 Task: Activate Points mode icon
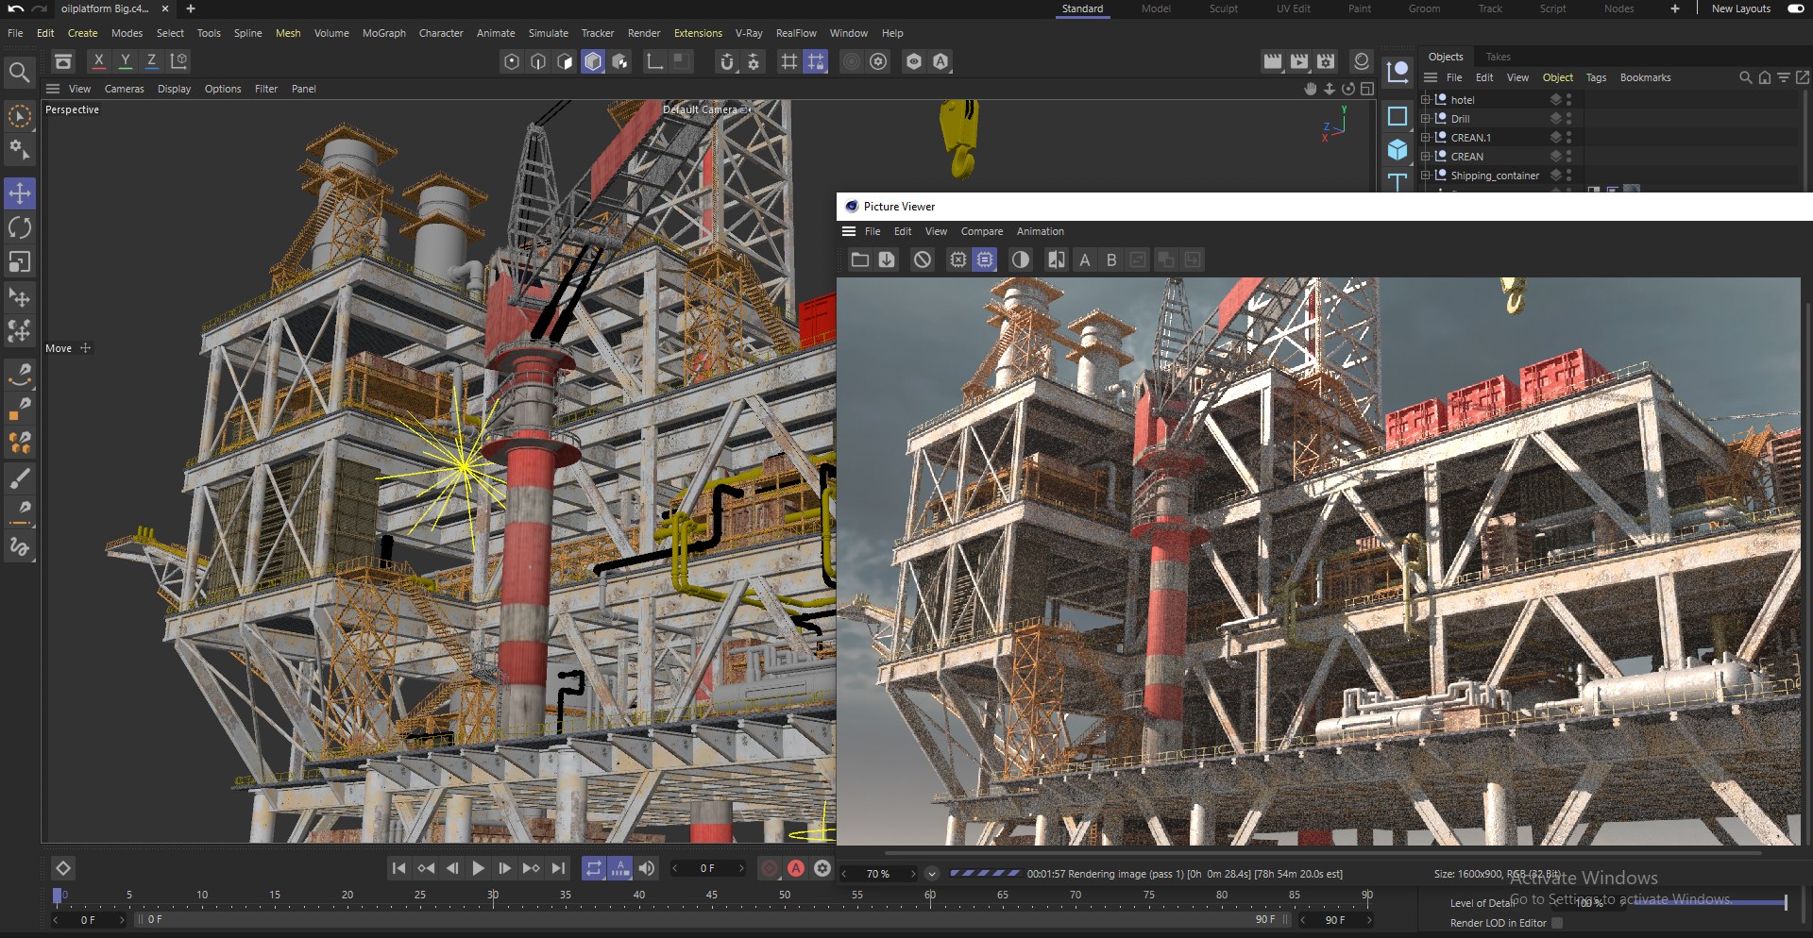[x=512, y=61]
